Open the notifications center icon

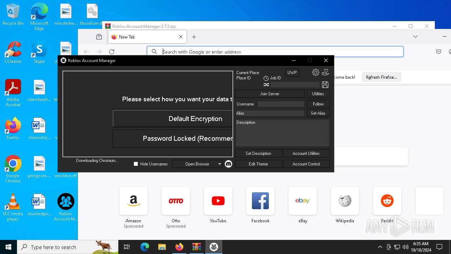click(x=439, y=247)
